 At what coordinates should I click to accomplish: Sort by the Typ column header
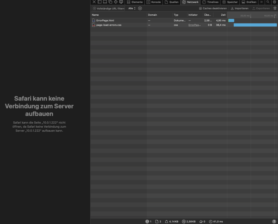(x=180, y=15)
